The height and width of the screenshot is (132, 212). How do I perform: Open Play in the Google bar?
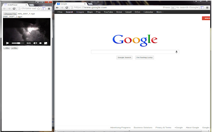98,12
